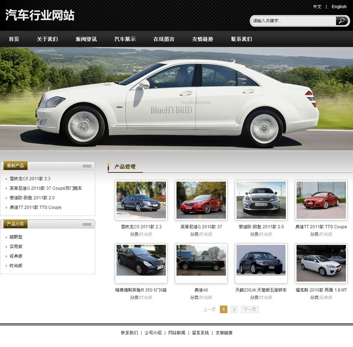Click the 奥迪A6 black sedan thumbnail
This screenshot has height=347, width=353.
point(201,263)
